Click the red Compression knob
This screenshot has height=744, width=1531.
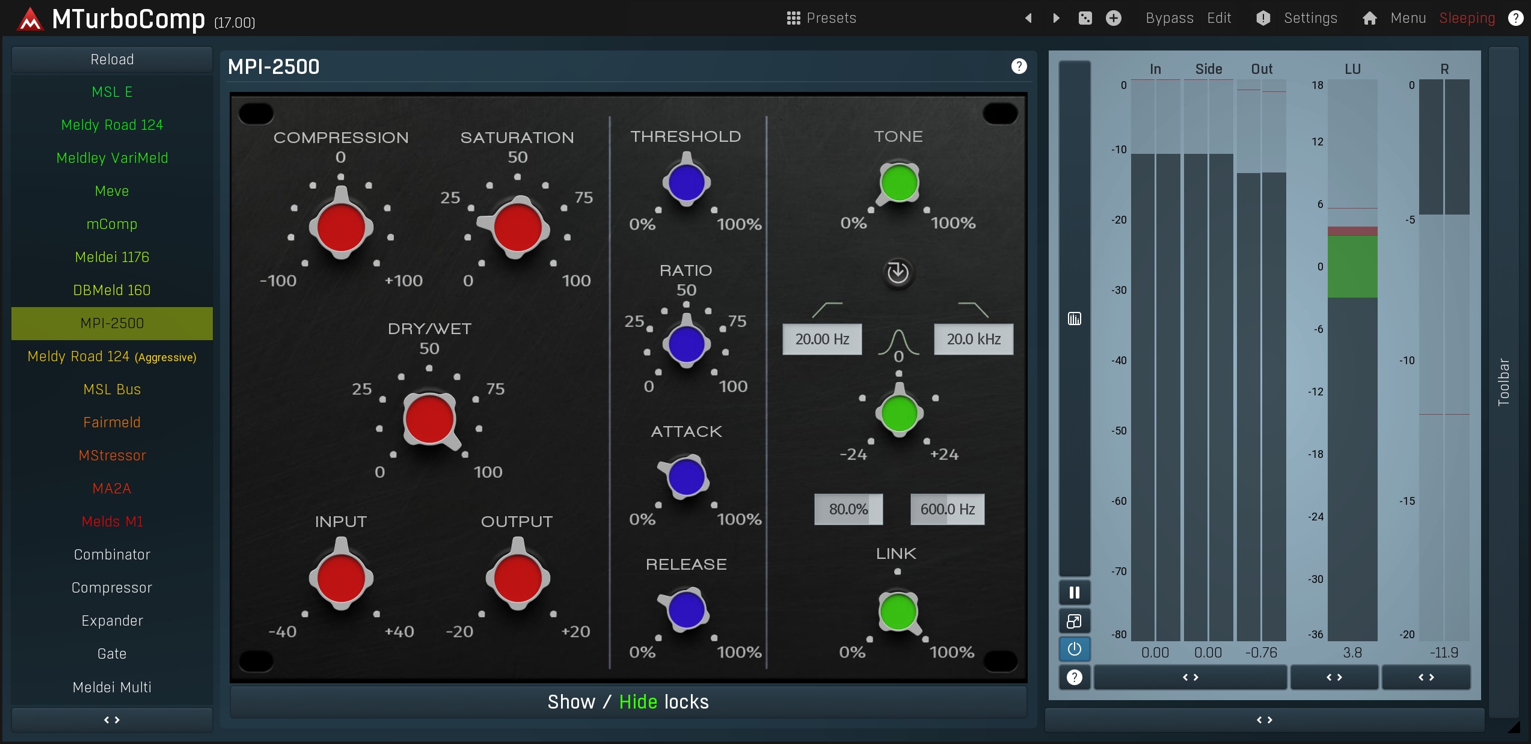coord(341,227)
